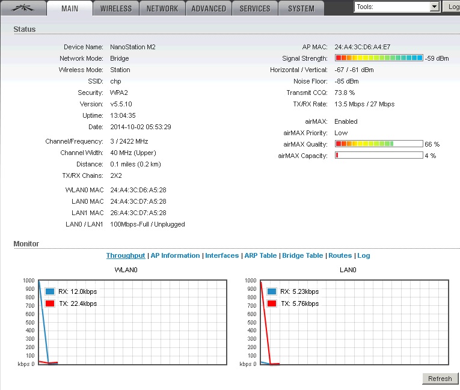Open the AP Information link
Viewport: 460px width, 390px height.
coord(175,255)
